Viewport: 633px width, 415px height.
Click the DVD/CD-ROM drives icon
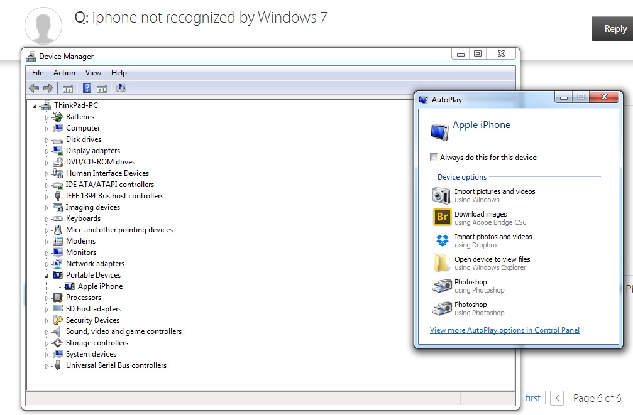[58, 162]
